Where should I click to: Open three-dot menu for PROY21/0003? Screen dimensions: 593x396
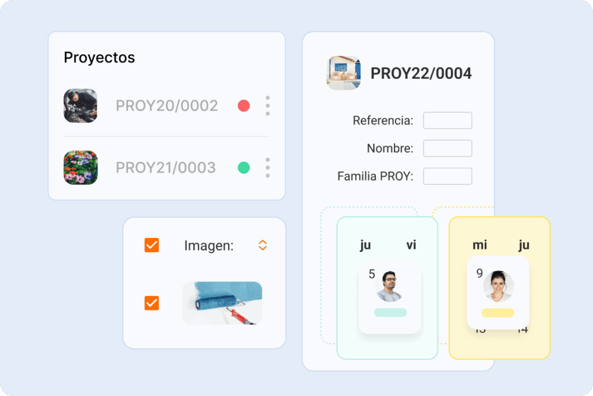[x=268, y=167]
